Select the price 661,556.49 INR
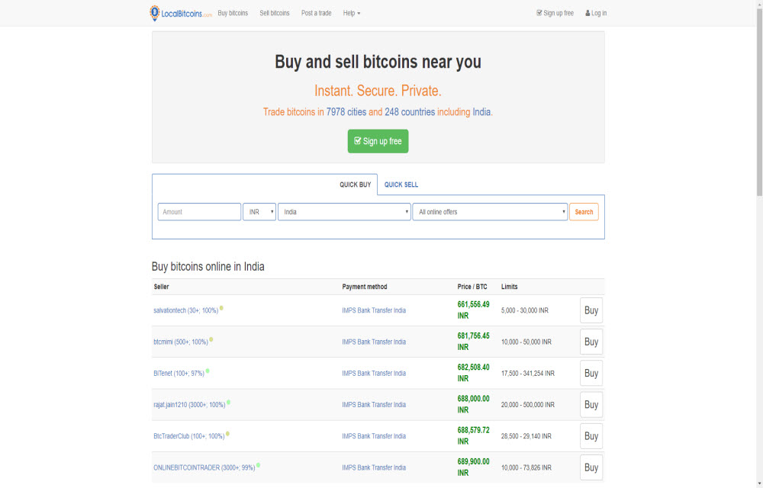This screenshot has width=763, height=488. coord(474,310)
